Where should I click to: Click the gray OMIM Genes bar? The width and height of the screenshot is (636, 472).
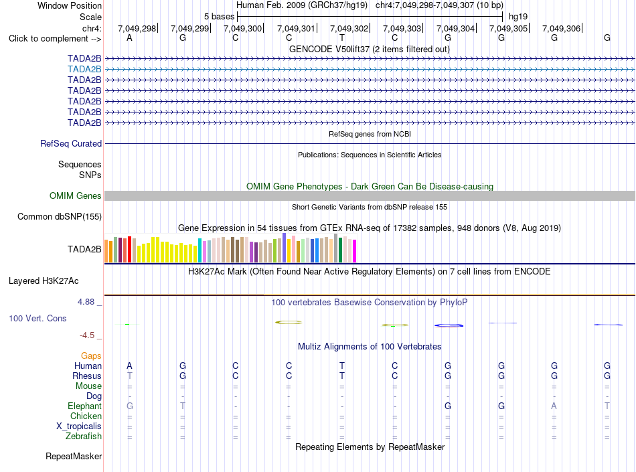pyautogui.click(x=370, y=196)
